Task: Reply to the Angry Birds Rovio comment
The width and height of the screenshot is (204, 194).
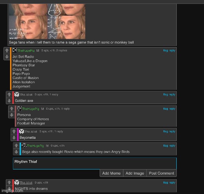Action: [172, 146]
